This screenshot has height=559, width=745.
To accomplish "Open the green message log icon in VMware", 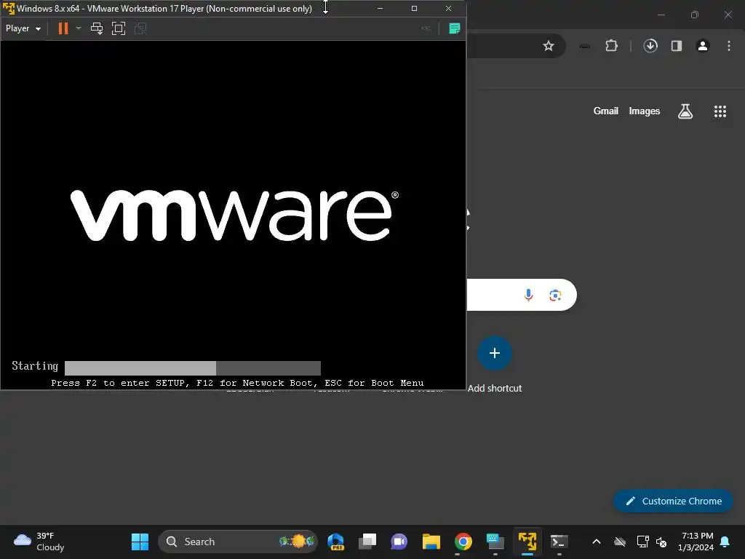I will tap(454, 28).
